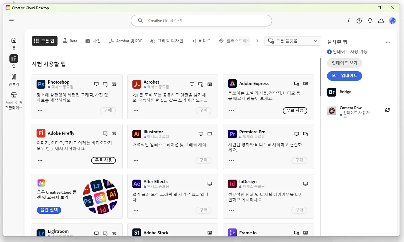Click the Photoshop app icon
Image resolution: width=404 pixels, height=242 pixels.
click(41, 84)
